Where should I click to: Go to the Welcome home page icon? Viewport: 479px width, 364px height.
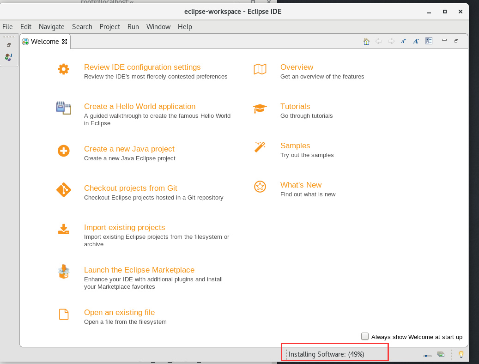pyautogui.click(x=366, y=41)
